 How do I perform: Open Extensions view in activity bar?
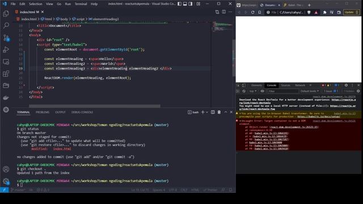coord(6,74)
